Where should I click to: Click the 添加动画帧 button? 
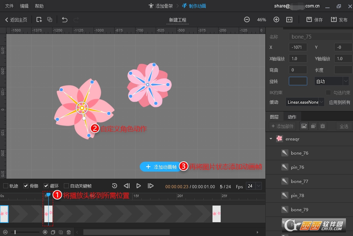(x=161, y=167)
